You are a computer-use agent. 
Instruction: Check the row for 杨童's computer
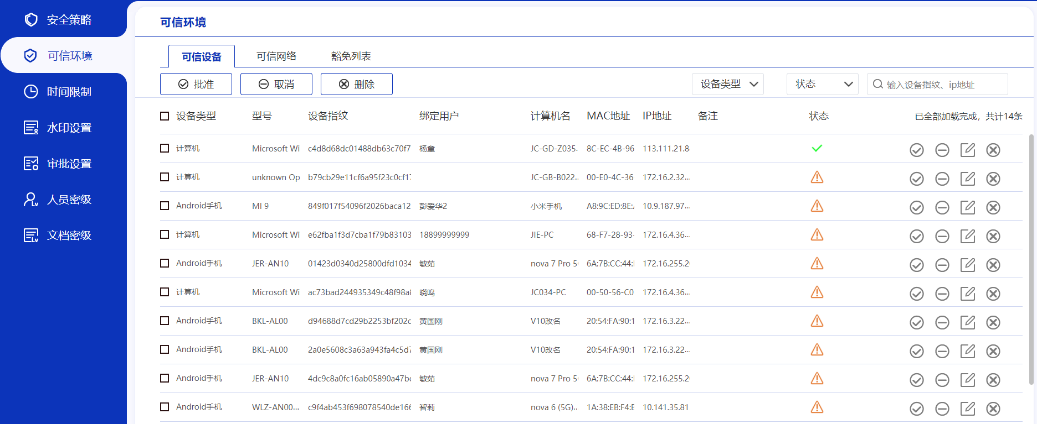click(165, 148)
